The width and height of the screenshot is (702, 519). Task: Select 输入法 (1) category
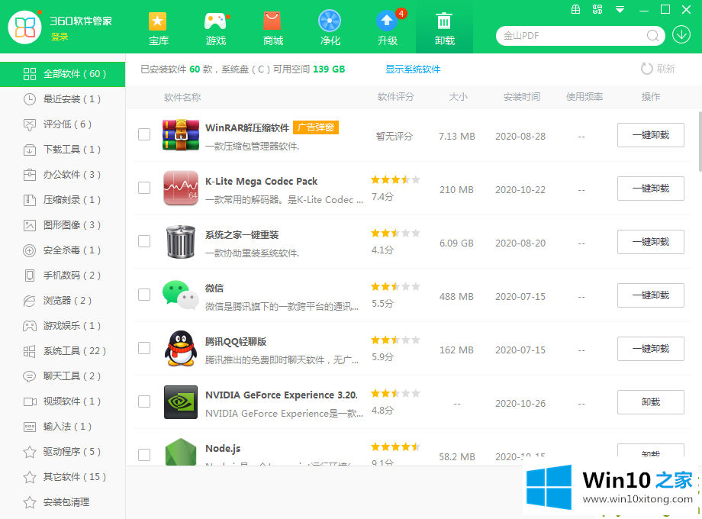(63, 427)
